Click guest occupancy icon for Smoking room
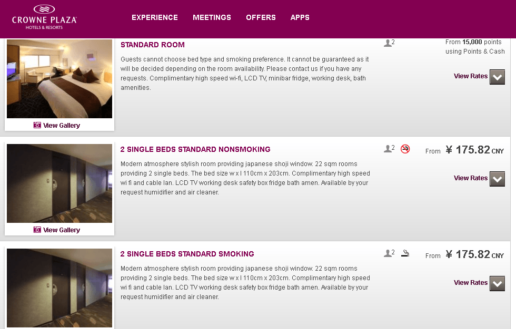516x329 pixels. point(389,253)
